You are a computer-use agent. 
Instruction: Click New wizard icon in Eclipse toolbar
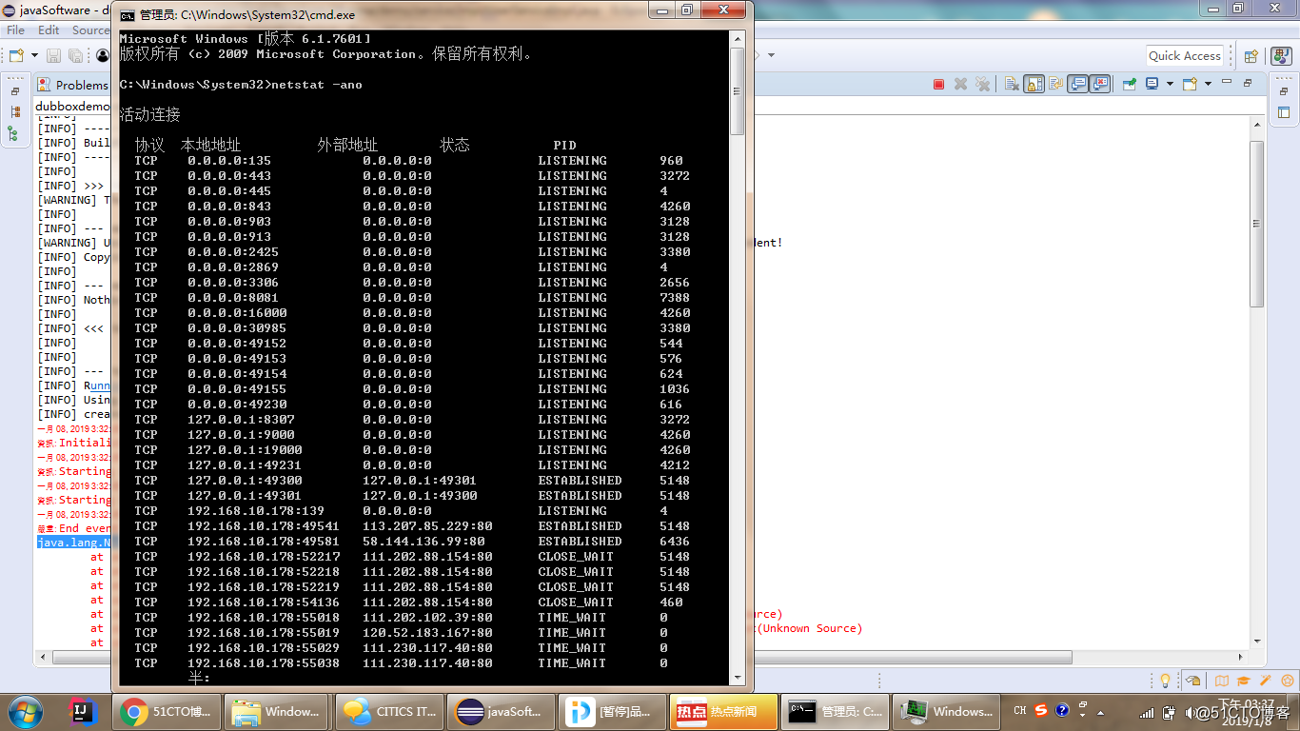pos(16,55)
